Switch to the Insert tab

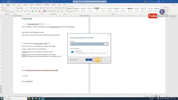click(14, 4)
